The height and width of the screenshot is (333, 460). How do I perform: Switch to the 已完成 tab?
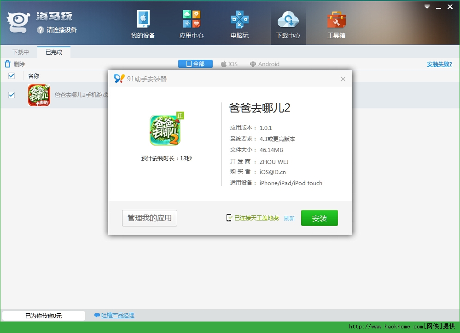[x=54, y=52]
